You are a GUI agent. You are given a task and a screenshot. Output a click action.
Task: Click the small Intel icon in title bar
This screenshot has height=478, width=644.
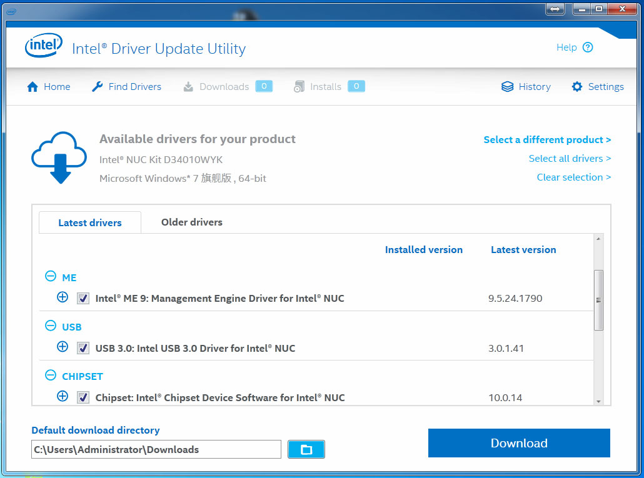point(11,11)
